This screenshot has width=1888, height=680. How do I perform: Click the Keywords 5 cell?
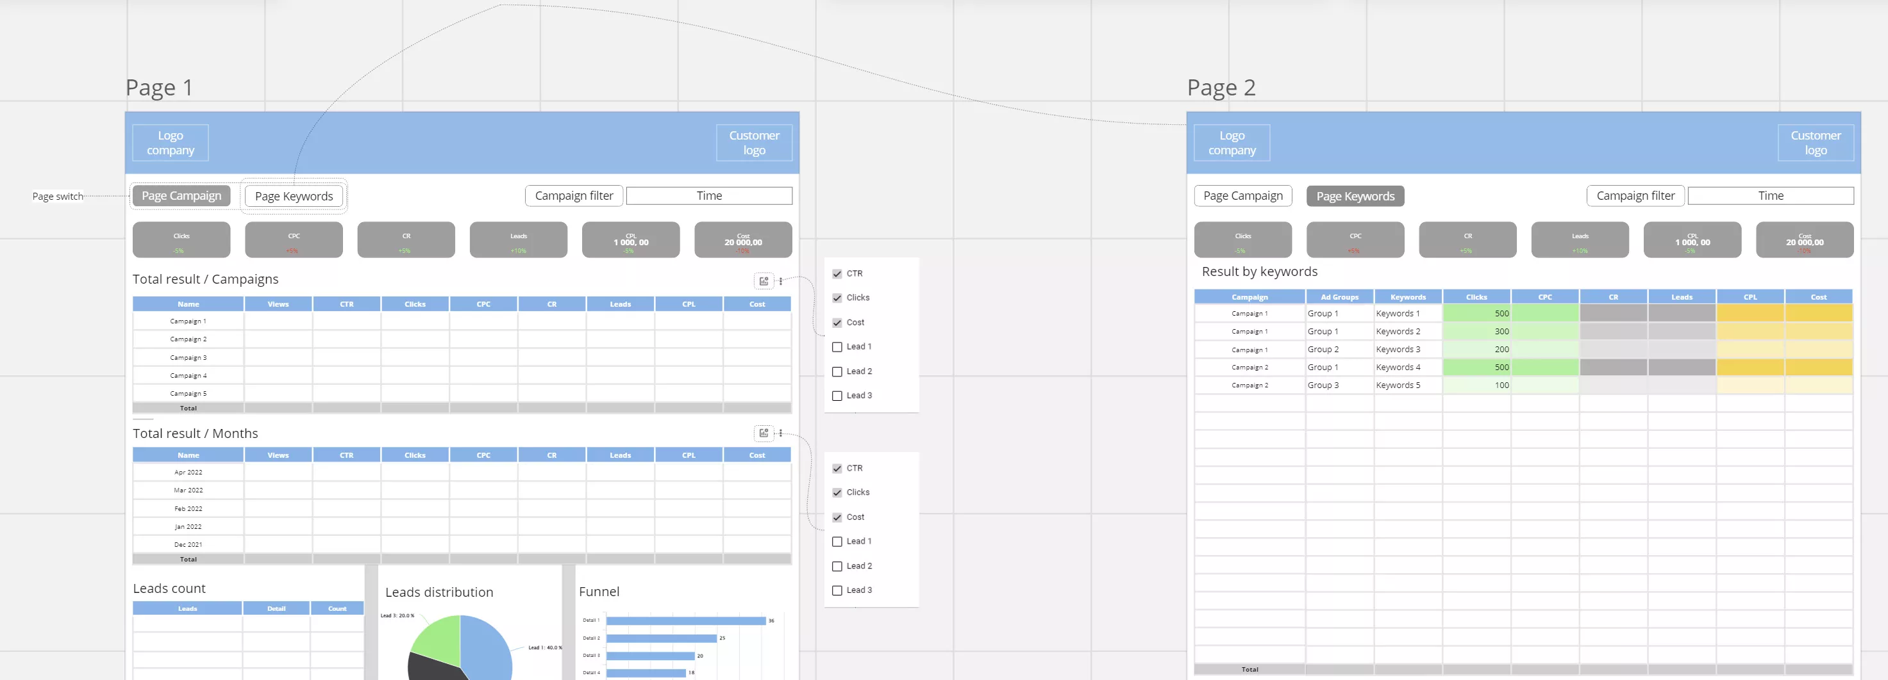point(1408,385)
